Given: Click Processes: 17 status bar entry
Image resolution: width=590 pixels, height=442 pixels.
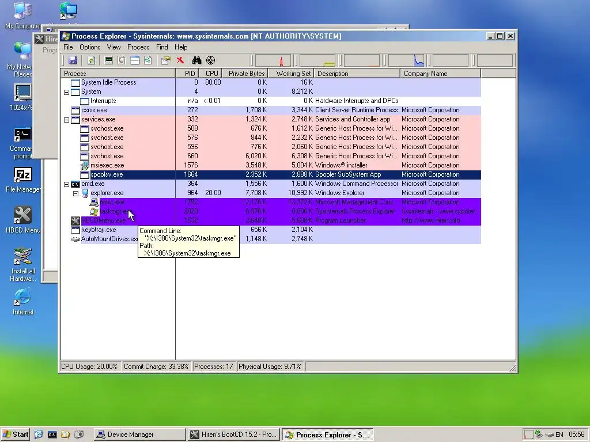Looking at the screenshot, I should (213, 367).
